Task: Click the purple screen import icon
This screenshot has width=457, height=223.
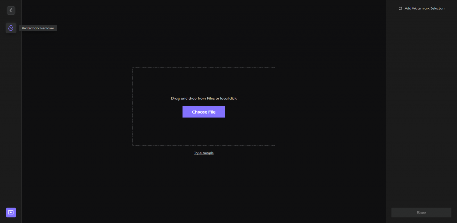Action: tap(11, 213)
